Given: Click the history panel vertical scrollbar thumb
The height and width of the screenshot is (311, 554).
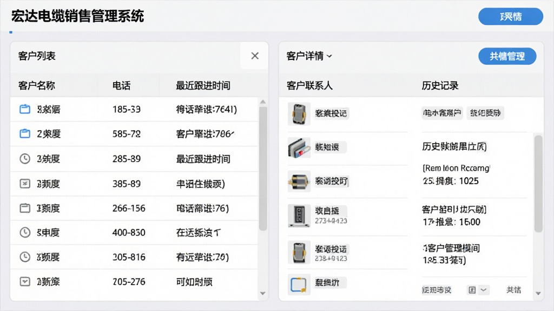Looking at the screenshot, I should pyautogui.click(x=538, y=184).
